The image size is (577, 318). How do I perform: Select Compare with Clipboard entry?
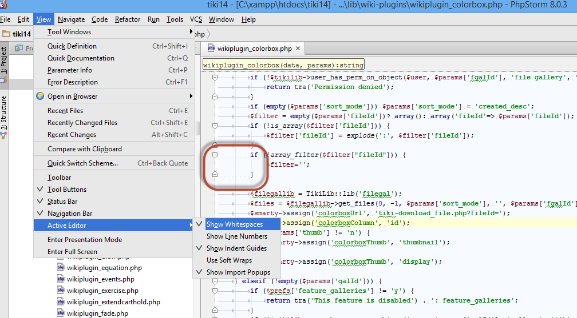[114, 149]
